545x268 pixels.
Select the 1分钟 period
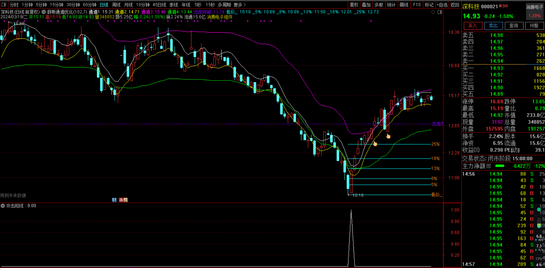(27, 5)
